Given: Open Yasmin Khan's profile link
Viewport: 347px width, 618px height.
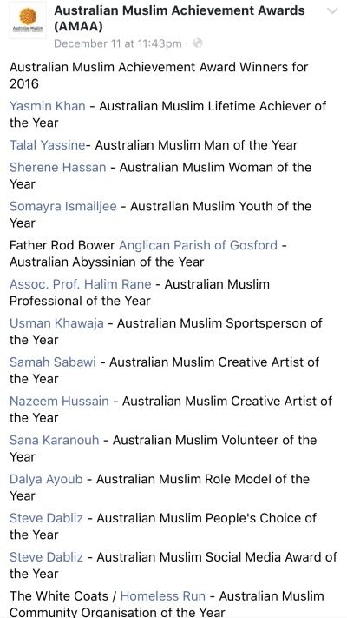Looking at the screenshot, I should click(x=47, y=106).
